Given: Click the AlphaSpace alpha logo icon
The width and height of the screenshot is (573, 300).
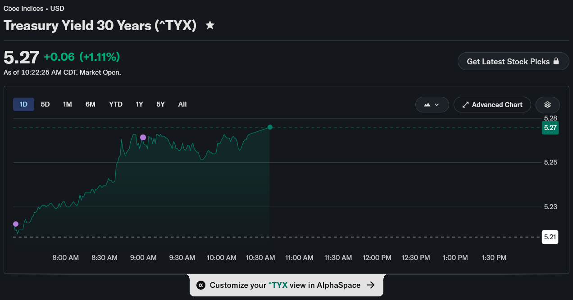Looking at the screenshot, I should pos(201,285).
